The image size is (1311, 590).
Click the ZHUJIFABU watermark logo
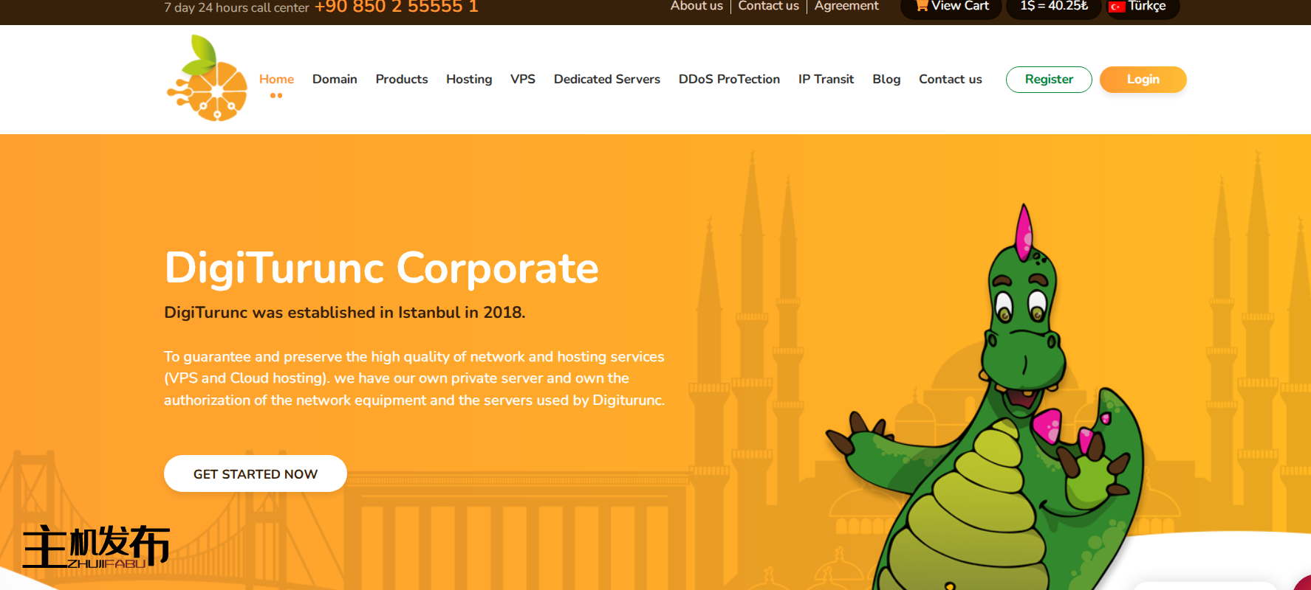96,546
